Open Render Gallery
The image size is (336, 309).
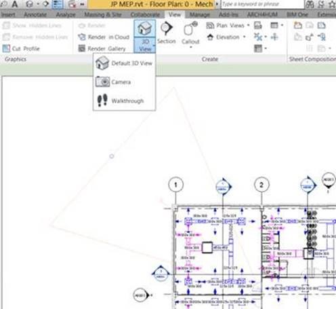pos(102,48)
